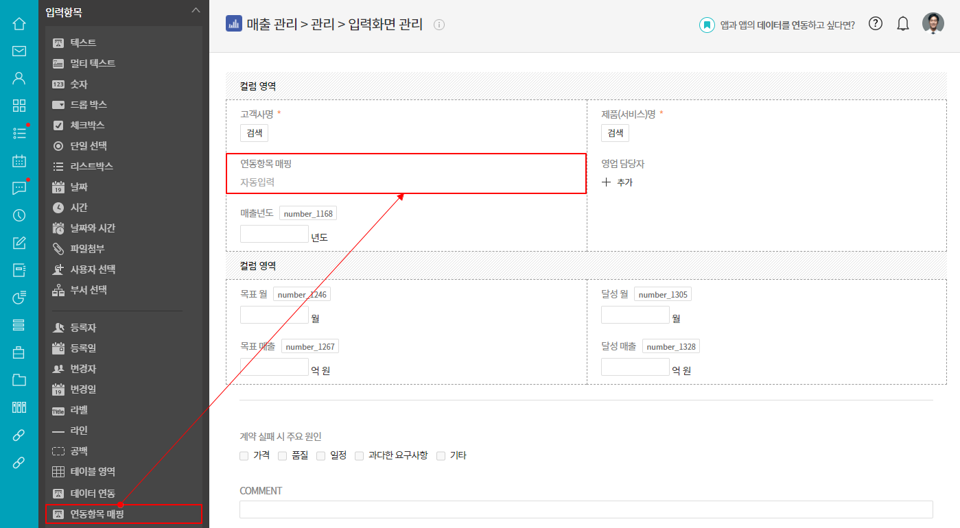Click the 매출년도 number input field
The image size is (960, 528).
274,234
